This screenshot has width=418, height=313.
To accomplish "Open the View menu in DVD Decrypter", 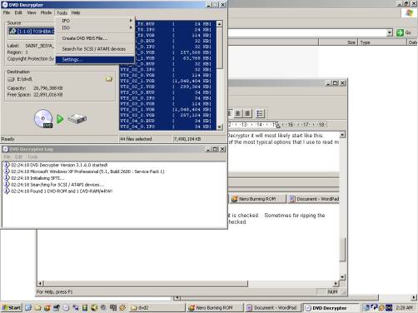I will (x=32, y=12).
